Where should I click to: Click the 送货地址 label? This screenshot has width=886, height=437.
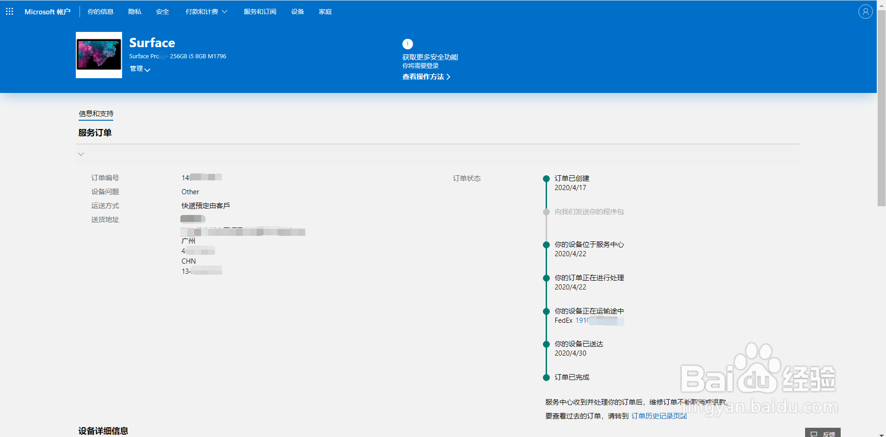pyautogui.click(x=105, y=220)
